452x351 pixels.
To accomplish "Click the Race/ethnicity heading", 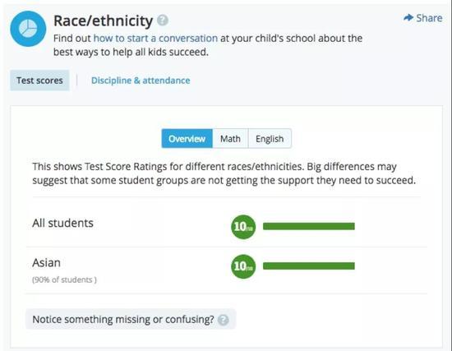I will 104,21.
